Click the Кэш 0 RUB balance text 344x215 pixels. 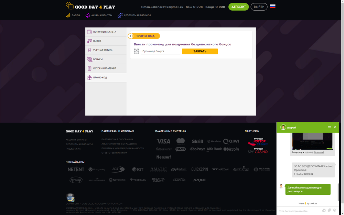click(x=194, y=7)
